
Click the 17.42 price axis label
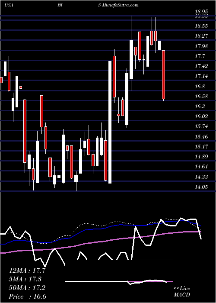coord(201,66)
